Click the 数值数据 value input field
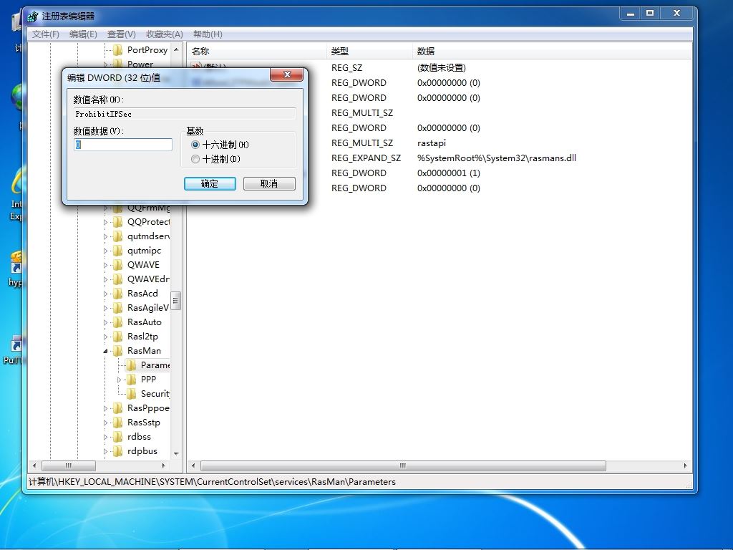 [x=123, y=145]
